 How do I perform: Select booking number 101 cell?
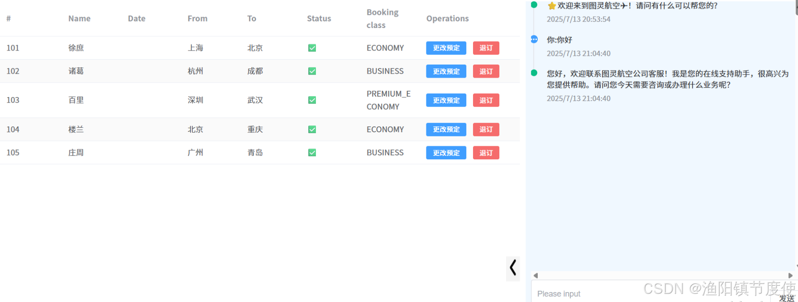point(13,48)
